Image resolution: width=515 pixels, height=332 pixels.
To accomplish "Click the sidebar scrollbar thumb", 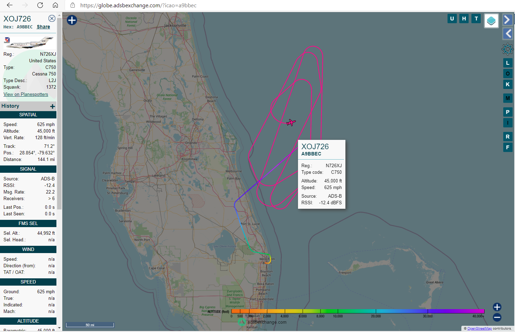I will (x=60, y=113).
